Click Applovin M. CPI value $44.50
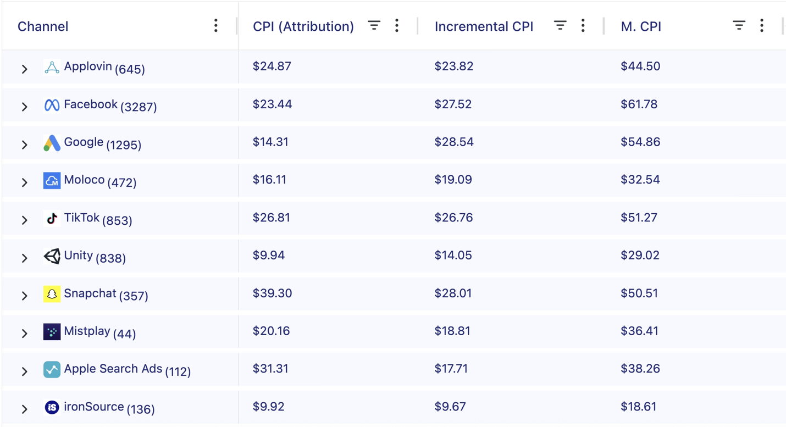 (641, 66)
